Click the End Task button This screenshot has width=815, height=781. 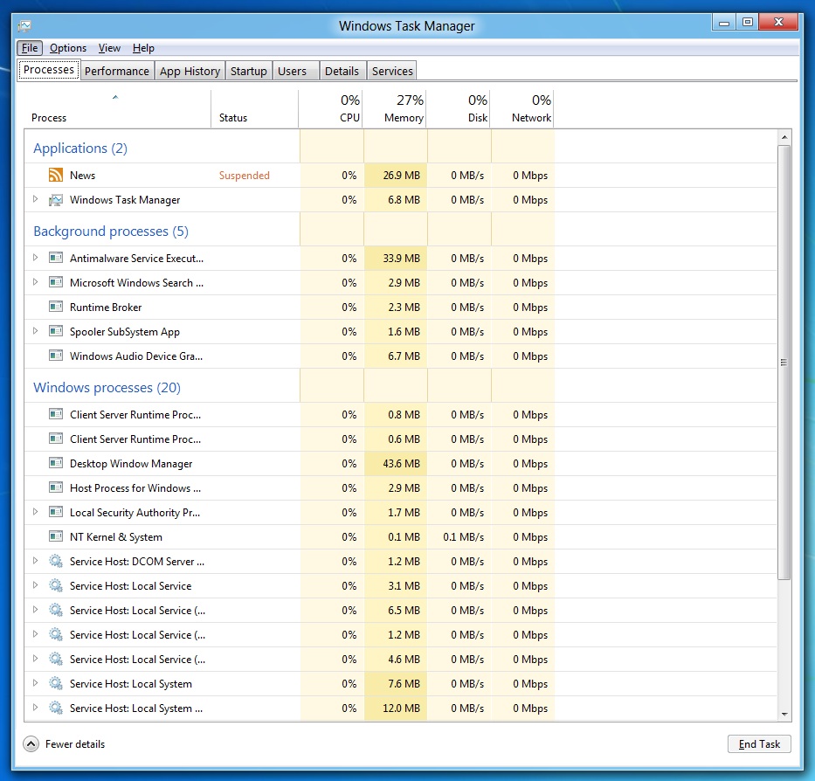tap(759, 744)
